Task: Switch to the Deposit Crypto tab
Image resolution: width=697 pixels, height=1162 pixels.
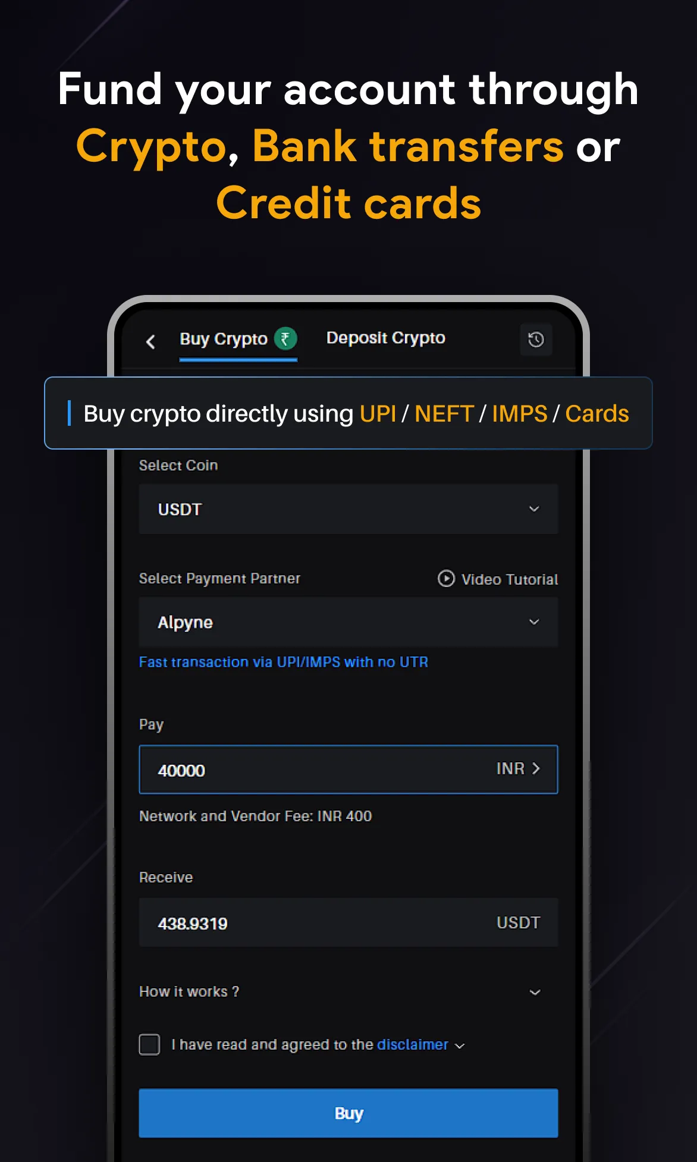Action: click(385, 338)
